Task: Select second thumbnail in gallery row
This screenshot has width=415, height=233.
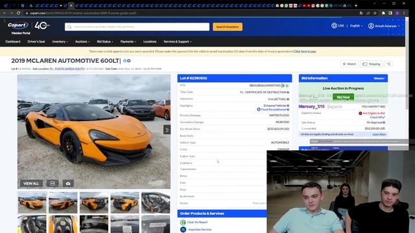Action: tap(63, 203)
